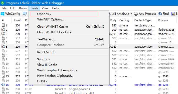Select the JSON icon of session 2
This screenshot has height=94, width=178.
(3, 29)
